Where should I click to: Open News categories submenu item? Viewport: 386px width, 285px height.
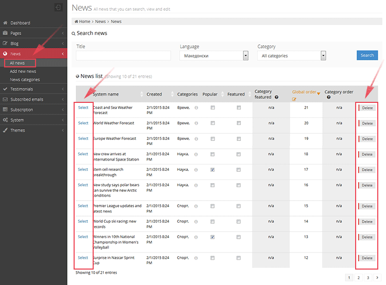(25, 80)
